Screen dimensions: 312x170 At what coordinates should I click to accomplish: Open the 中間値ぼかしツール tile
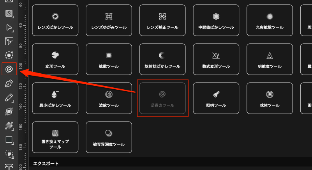click(x=216, y=20)
